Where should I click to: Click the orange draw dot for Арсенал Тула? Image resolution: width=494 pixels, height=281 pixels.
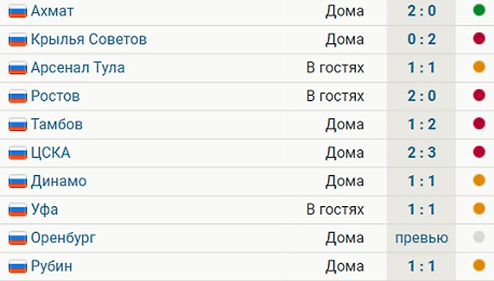479,67
